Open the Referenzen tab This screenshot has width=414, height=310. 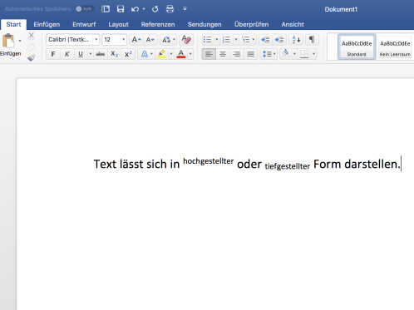click(x=158, y=24)
